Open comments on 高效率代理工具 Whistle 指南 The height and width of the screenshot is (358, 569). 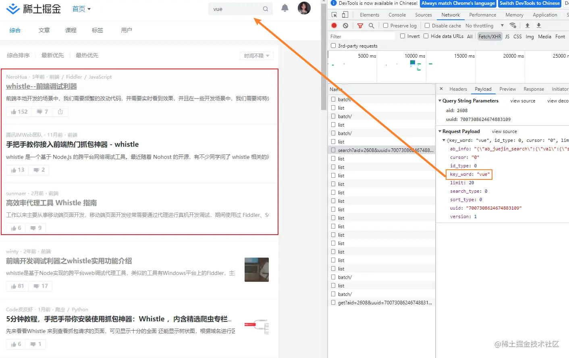tap(36, 228)
